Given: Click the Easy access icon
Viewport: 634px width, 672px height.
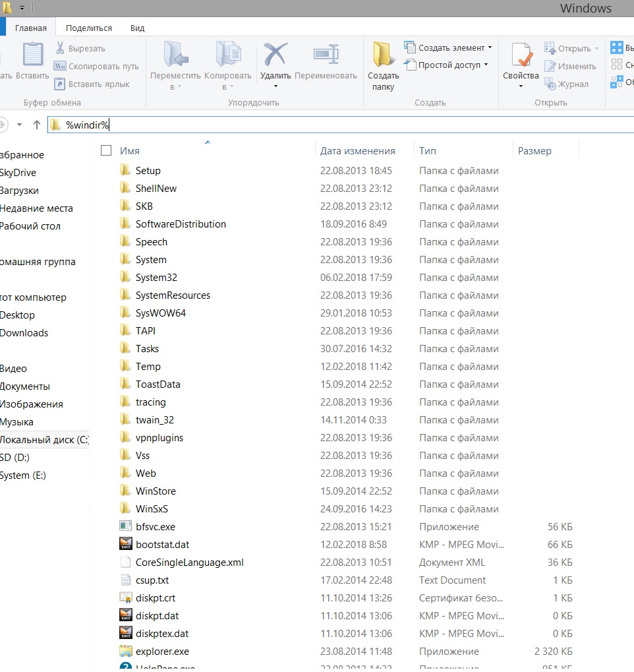Looking at the screenshot, I should pos(409,65).
